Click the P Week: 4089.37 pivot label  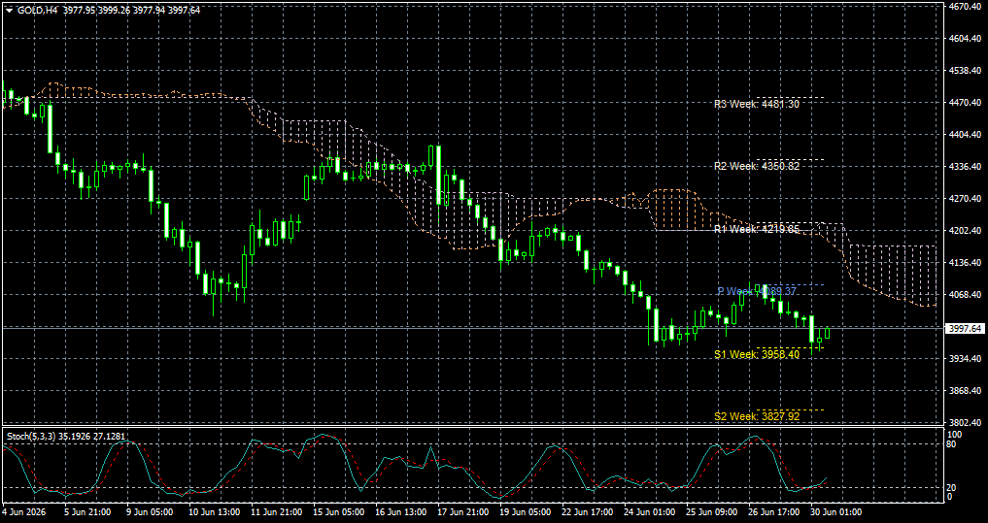pos(757,291)
